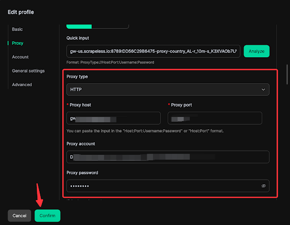290x225 pixels.
Task: Open the Proxy type HTTP dropdown
Action: pos(168,90)
